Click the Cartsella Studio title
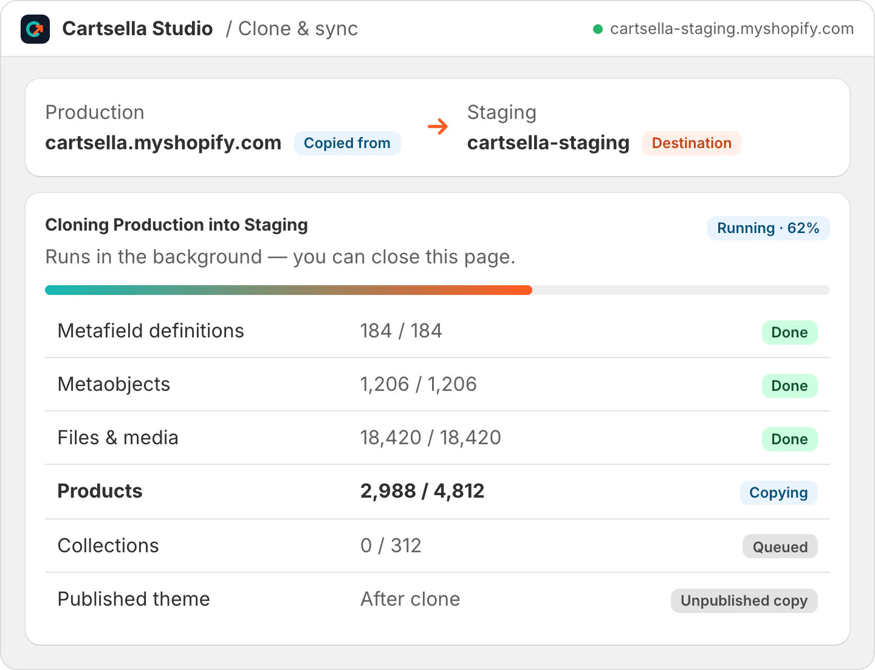Viewport: 875px width, 670px height. pos(137,29)
